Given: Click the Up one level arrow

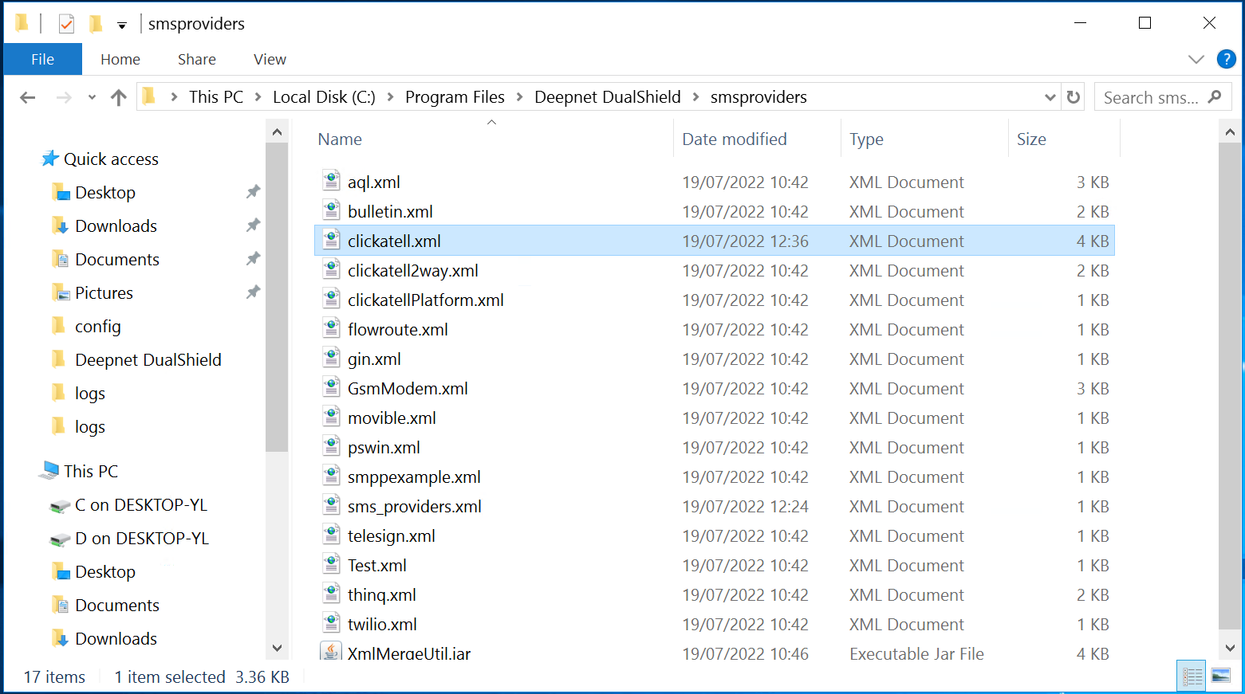Looking at the screenshot, I should pyautogui.click(x=119, y=97).
